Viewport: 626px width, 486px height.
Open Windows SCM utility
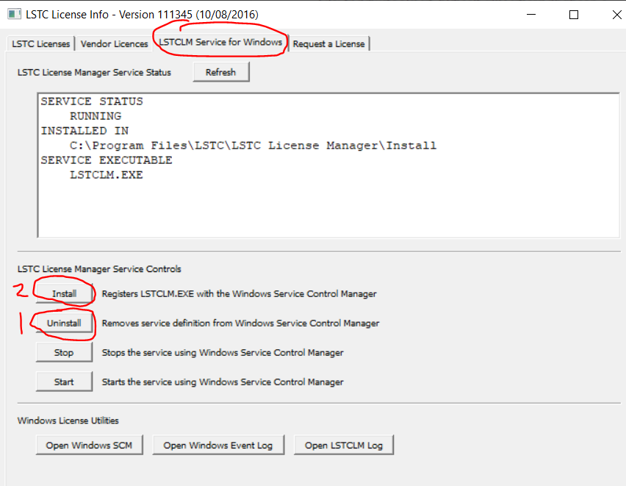(90, 446)
